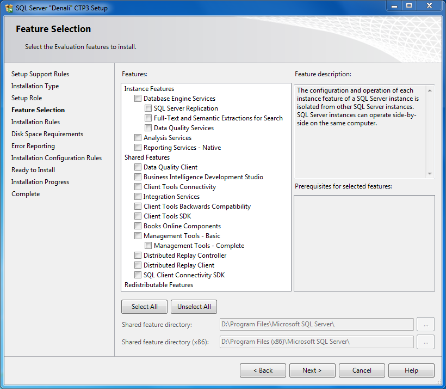Enable Management Tools - Basic
This screenshot has height=389, width=446.
click(x=138, y=236)
